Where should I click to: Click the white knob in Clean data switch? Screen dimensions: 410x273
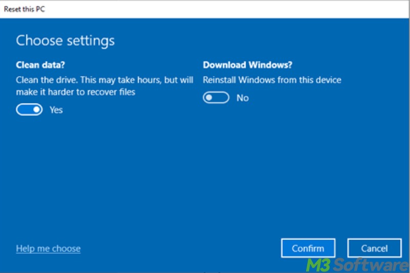(x=36, y=110)
